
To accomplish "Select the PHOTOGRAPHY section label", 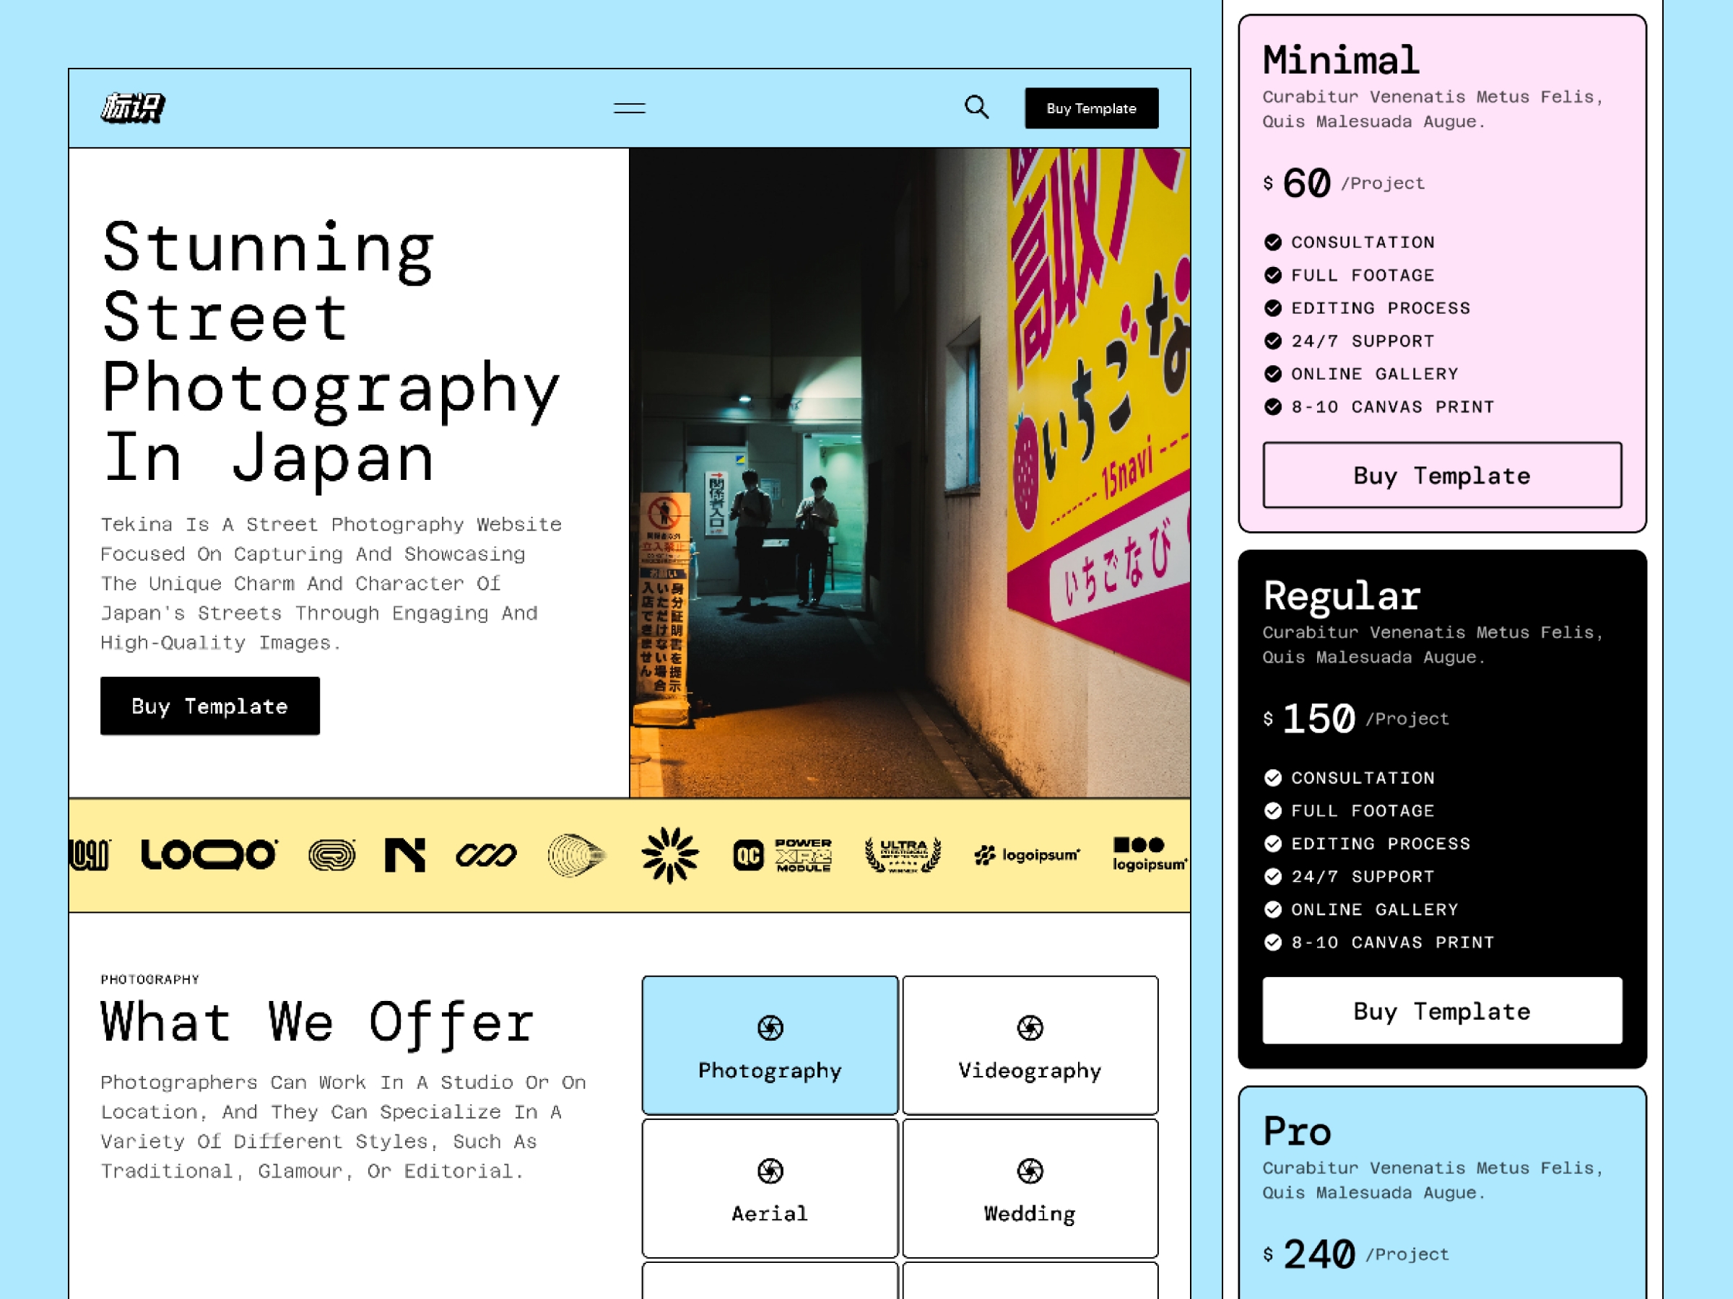I will tap(150, 979).
